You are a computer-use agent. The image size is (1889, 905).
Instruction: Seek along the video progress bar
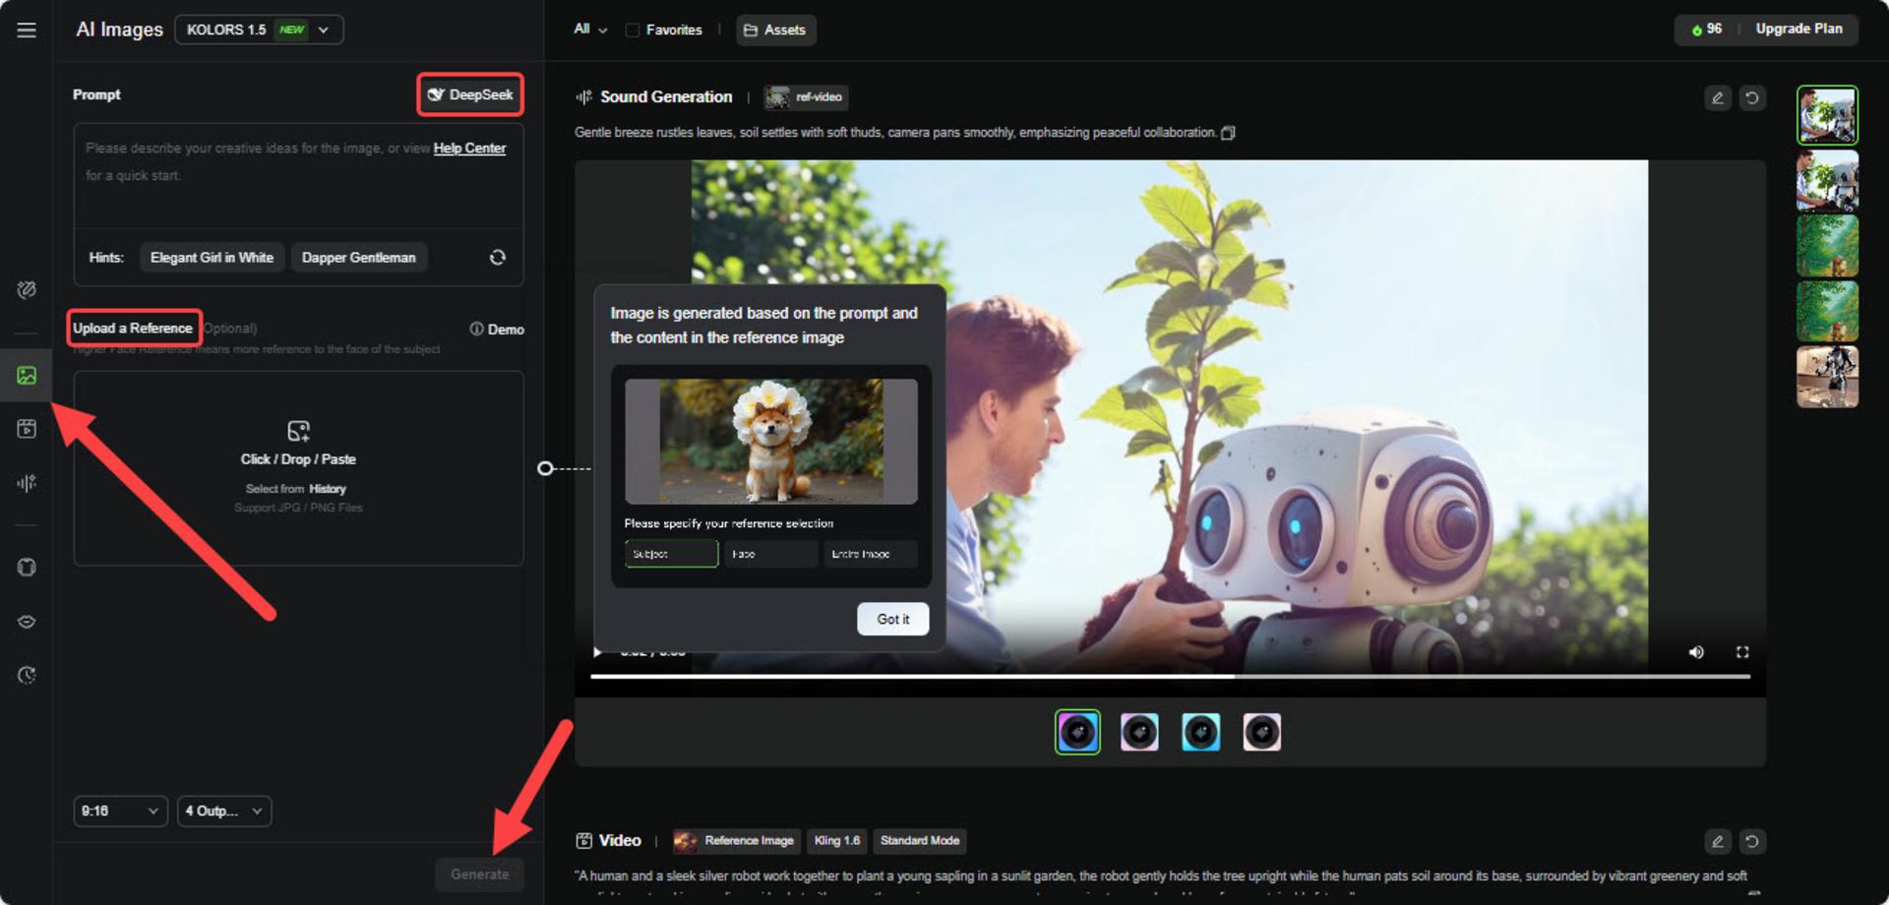(x=1170, y=677)
